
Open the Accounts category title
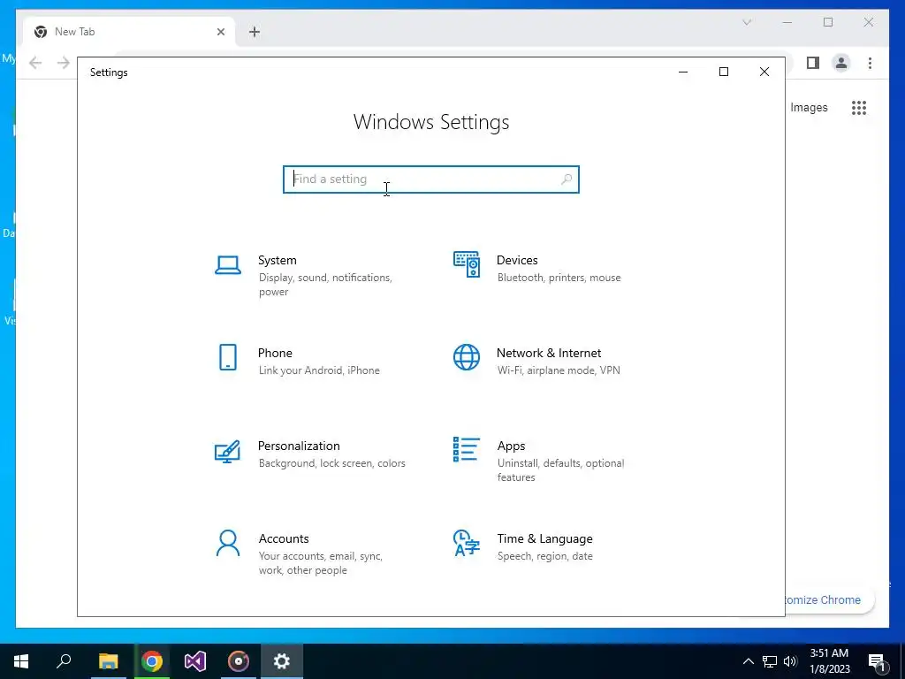(284, 538)
